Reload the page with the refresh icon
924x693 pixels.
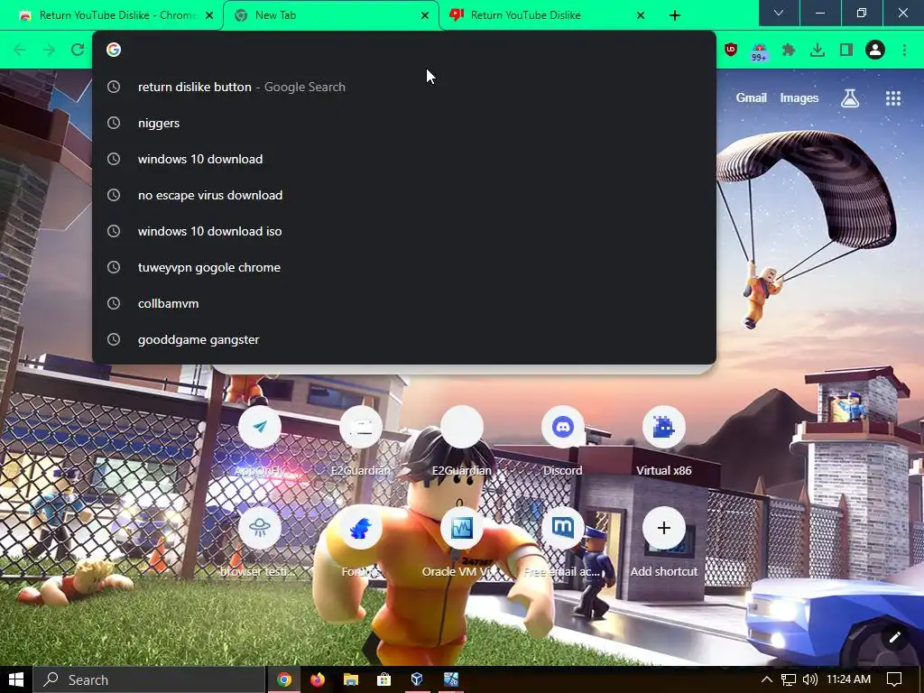click(x=78, y=51)
